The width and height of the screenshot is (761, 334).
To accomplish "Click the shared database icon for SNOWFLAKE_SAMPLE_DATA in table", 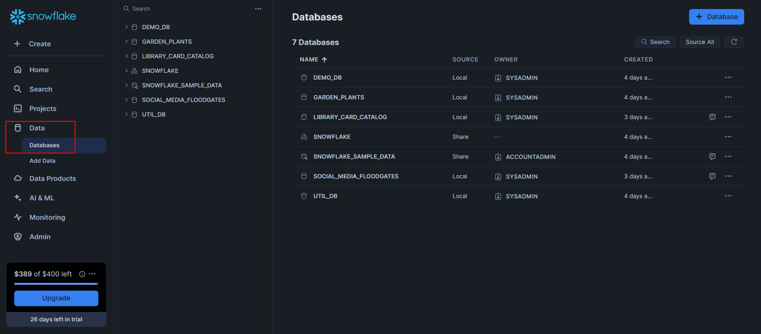I will 304,157.
